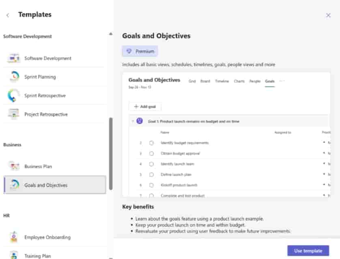Click the Business Plan template icon
The width and height of the screenshot is (340, 259).
pos(13,166)
